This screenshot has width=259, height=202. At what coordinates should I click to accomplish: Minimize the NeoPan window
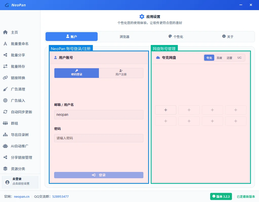241,5
